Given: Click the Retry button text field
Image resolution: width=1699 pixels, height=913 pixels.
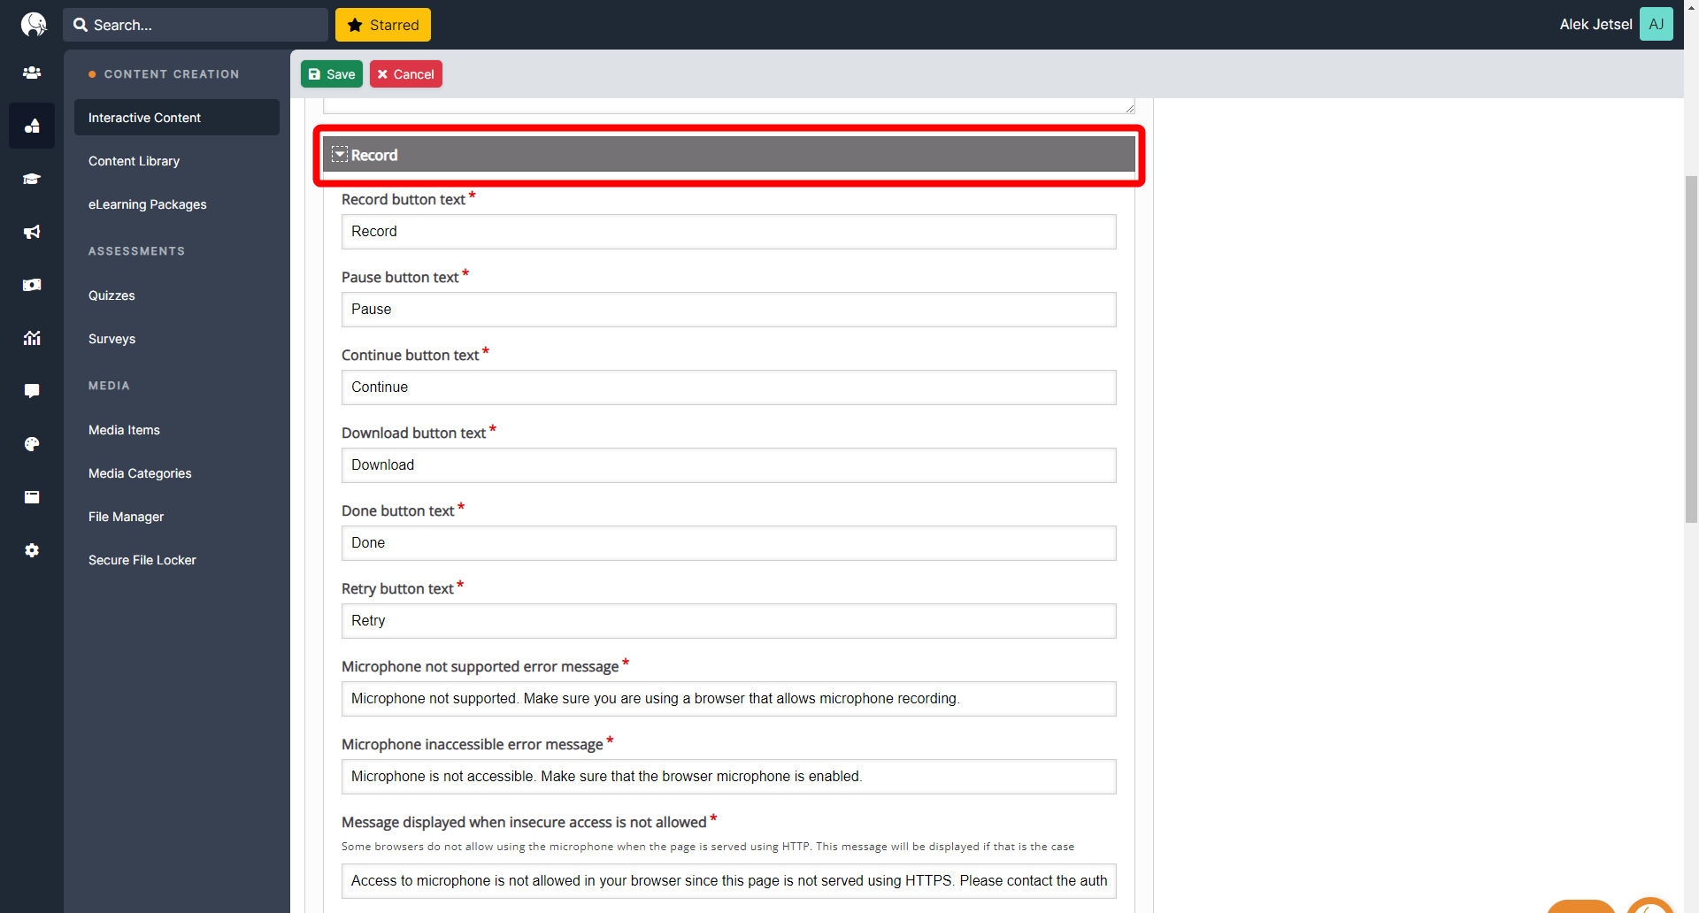Looking at the screenshot, I should tap(729, 621).
